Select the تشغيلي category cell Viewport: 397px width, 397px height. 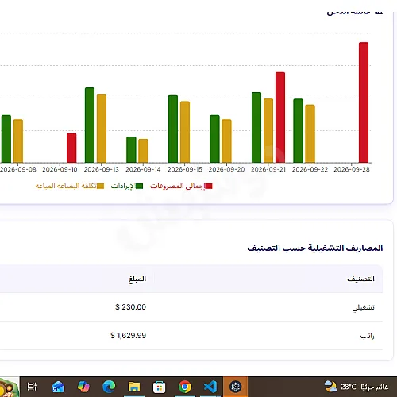pyautogui.click(x=363, y=307)
